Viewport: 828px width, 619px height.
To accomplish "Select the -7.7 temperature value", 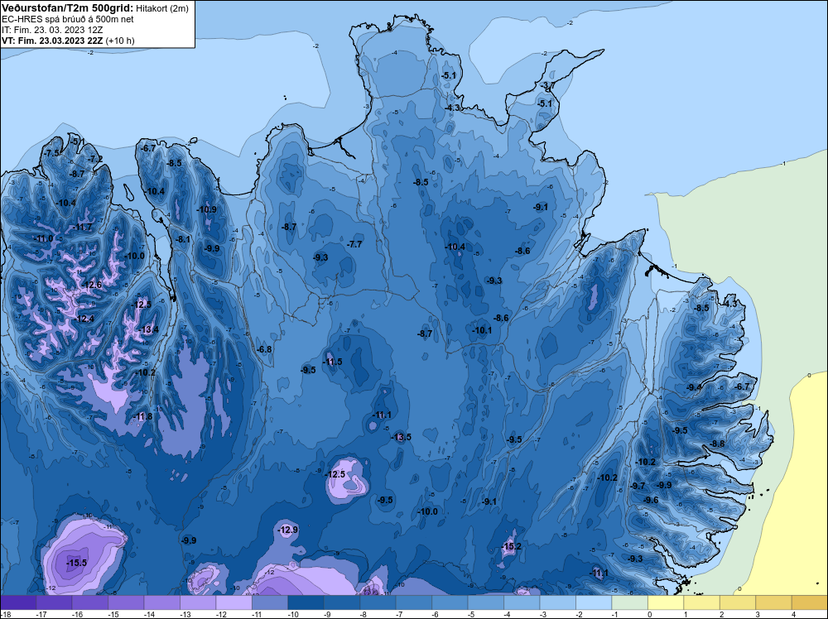I will click(354, 244).
